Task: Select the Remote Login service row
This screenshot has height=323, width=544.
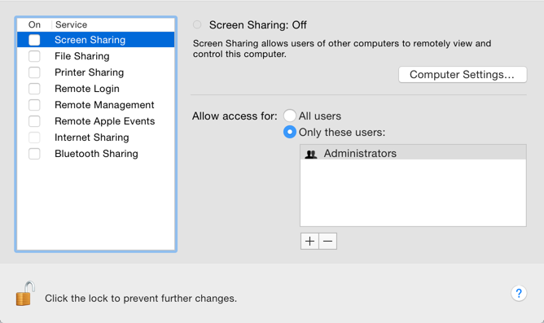Action: [96, 89]
